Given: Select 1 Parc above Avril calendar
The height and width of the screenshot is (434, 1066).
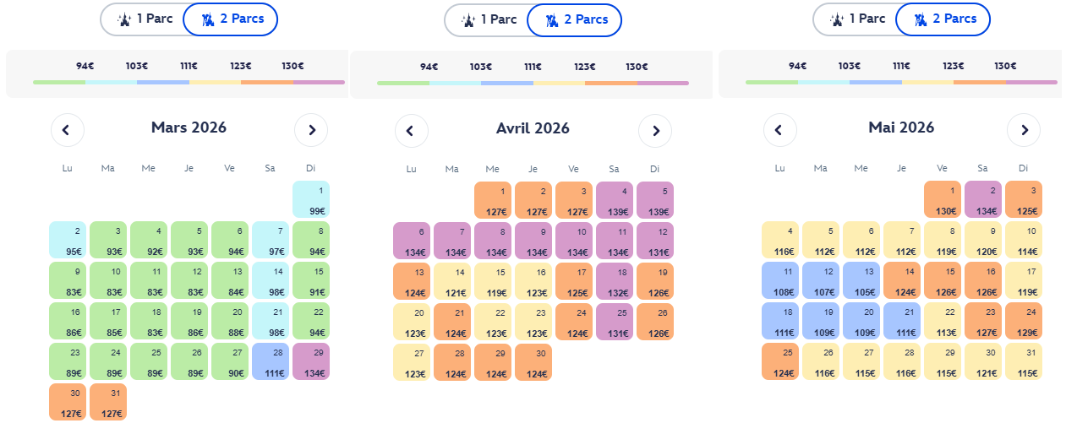Looking at the screenshot, I should coord(487,19).
